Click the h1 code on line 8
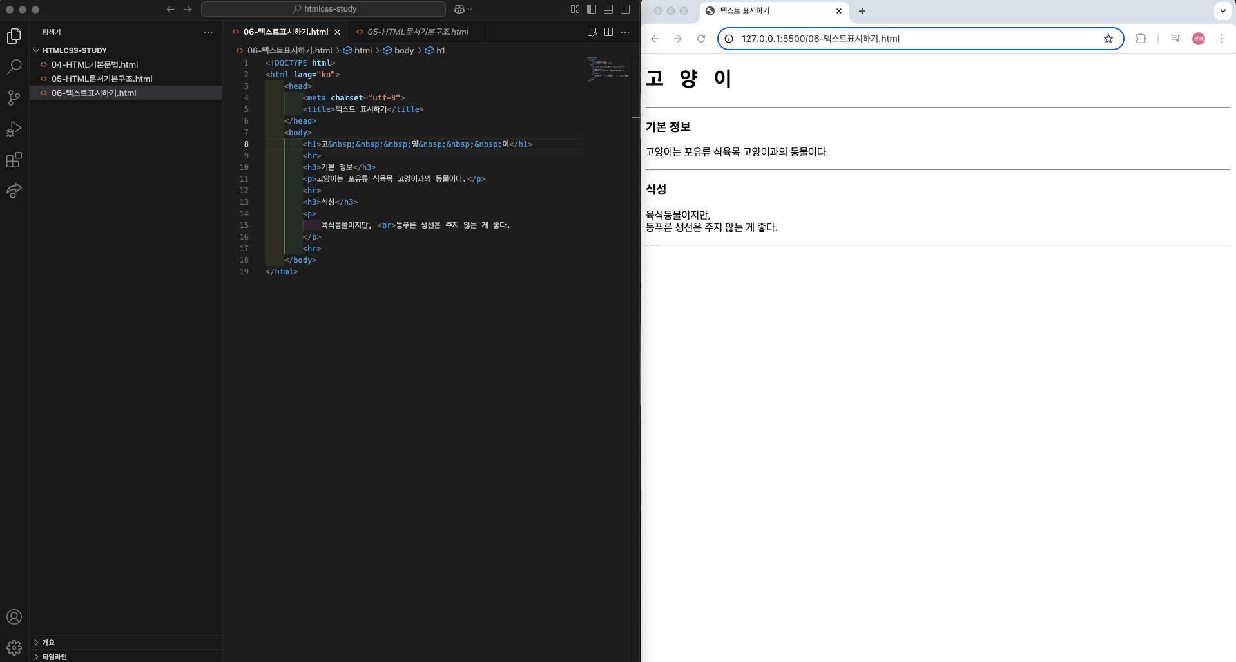The image size is (1236, 662). (x=418, y=144)
